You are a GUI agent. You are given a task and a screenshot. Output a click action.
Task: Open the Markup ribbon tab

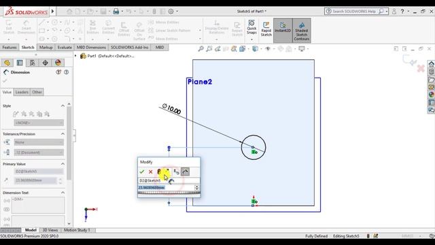pyautogui.click(x=46, y=48)
